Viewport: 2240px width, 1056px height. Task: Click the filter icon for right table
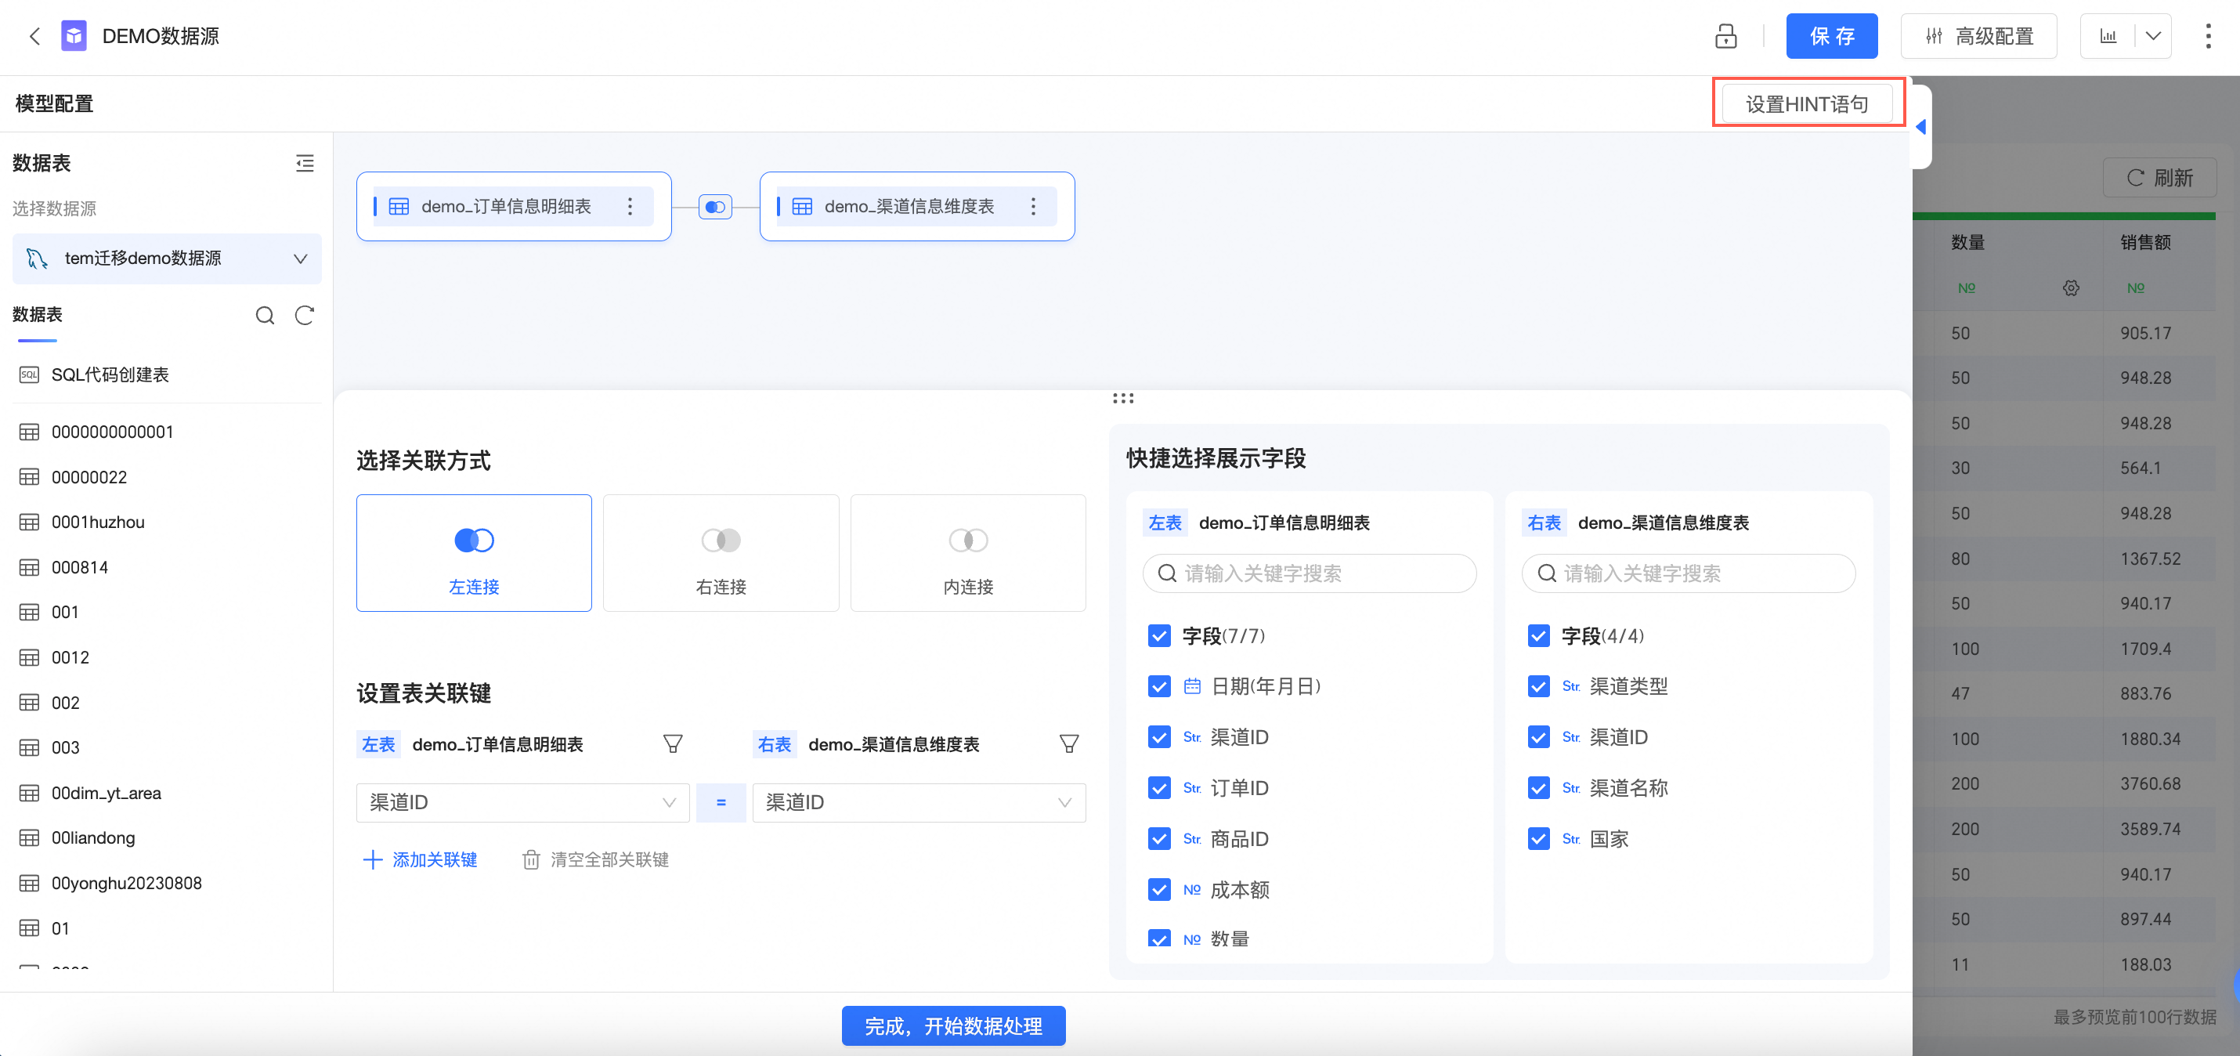point(1068,743)
